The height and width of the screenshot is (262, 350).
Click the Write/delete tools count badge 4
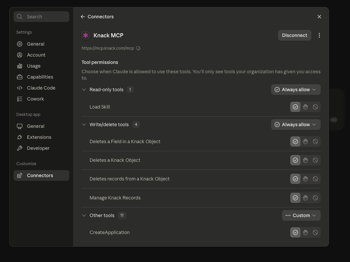136,125
